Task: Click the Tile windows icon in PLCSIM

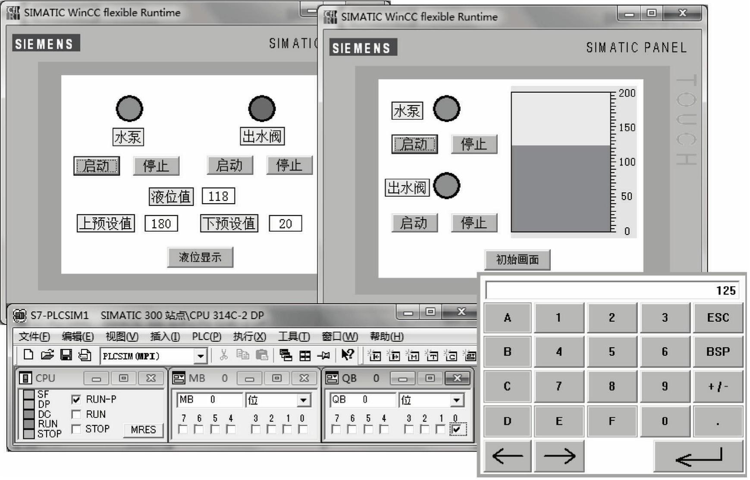Action: coord(305,356)
